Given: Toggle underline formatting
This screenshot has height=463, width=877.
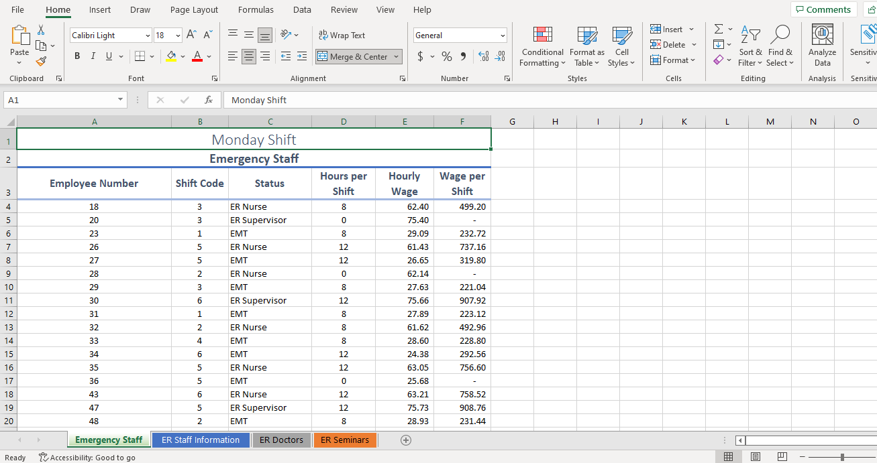Looking at the screenshot, I should pyautogui.click(x=107, y=56).
